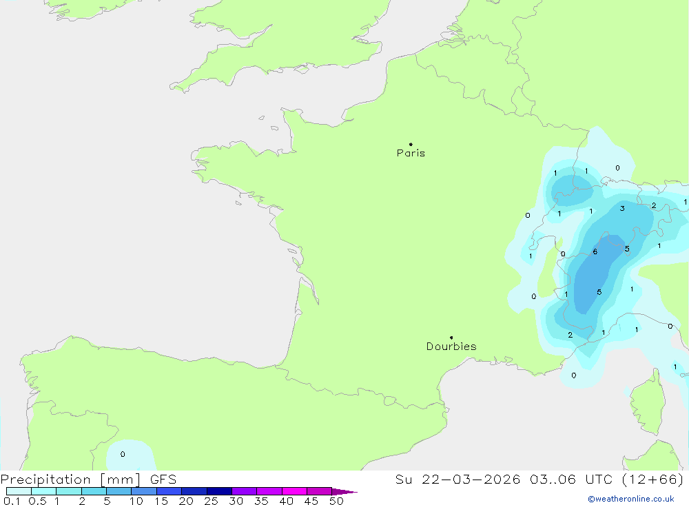Pick the 15–20 mm legend color swatch

click(x=169, y=491)
